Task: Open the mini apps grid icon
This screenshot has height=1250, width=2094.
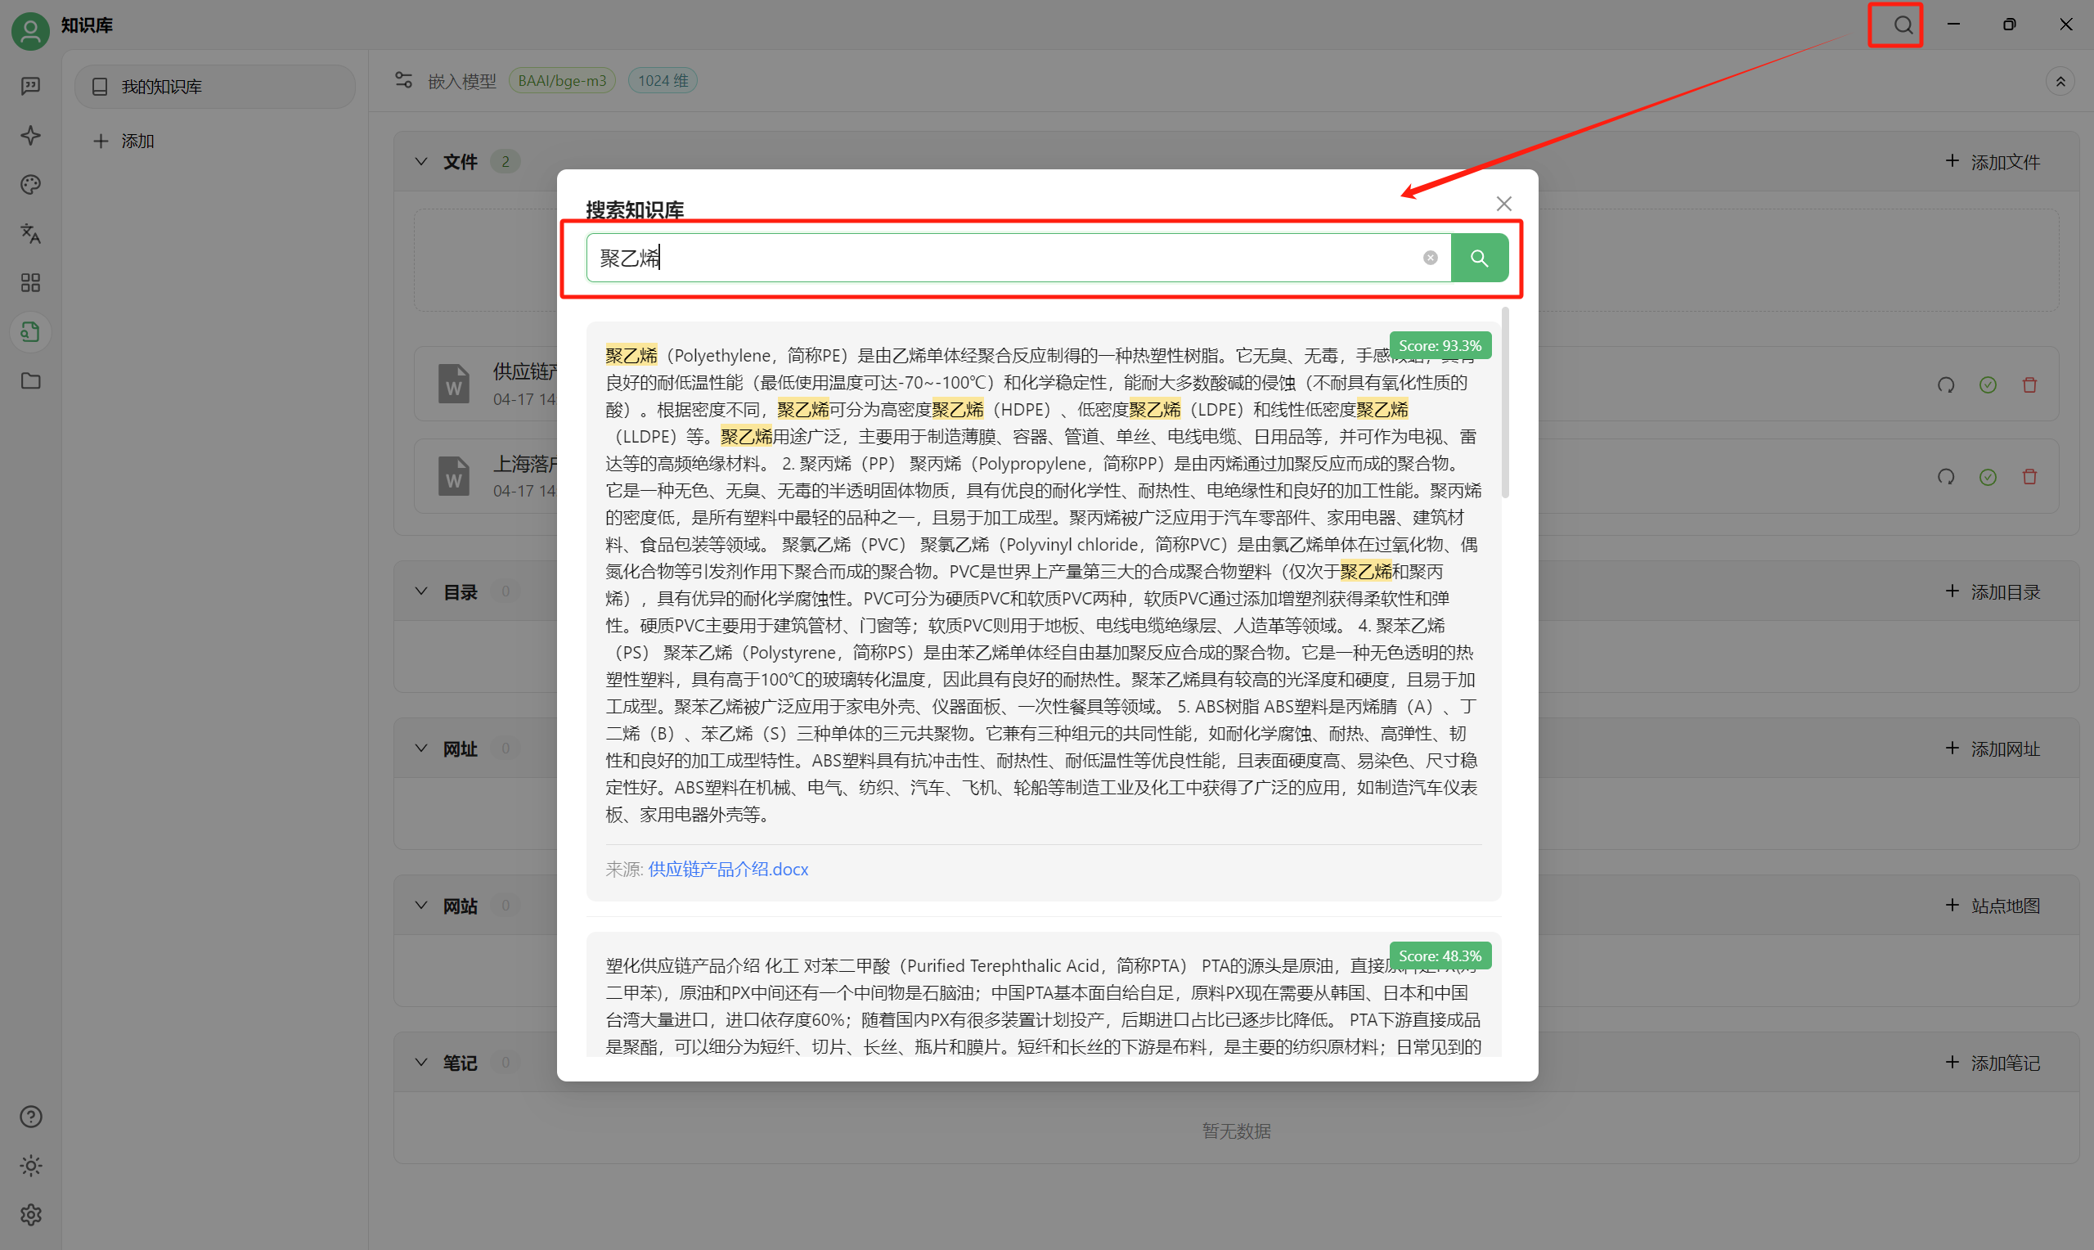Action: (x=31, y=283)
